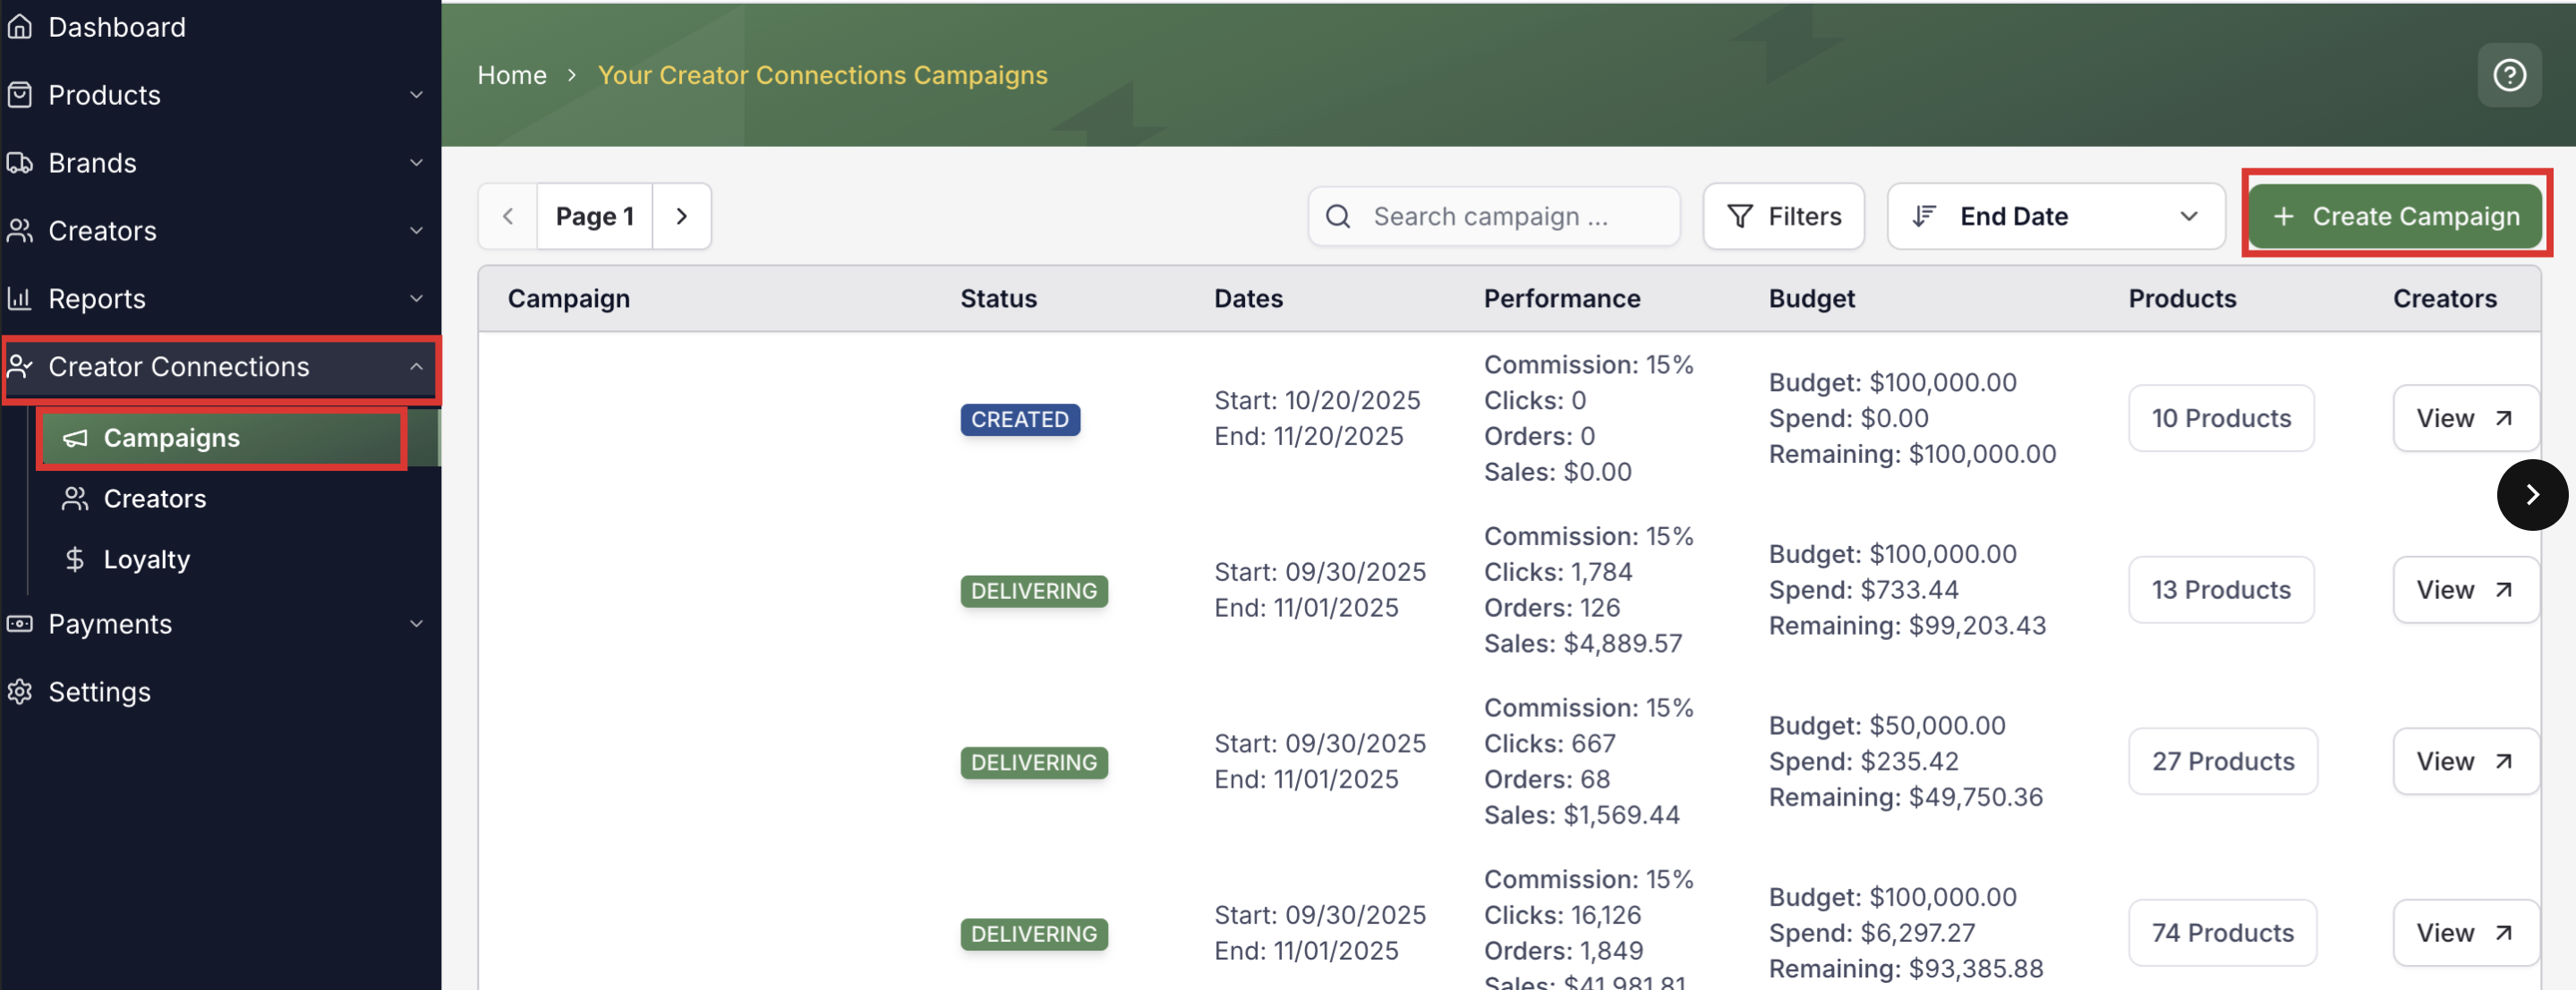This screenshot has width=2576, height=990.
Task: Open the End Date sort dropdown
Action: pyautogui.click(x=2055, y=216)
